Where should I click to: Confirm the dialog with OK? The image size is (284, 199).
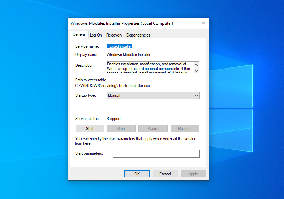click(x=137, y=174)
